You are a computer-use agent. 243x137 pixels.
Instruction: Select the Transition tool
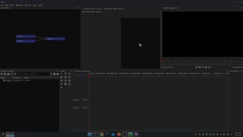[x=65, y=84]
